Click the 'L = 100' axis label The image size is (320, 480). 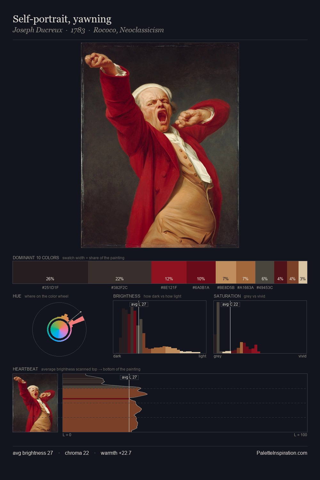tap(300, 435)
